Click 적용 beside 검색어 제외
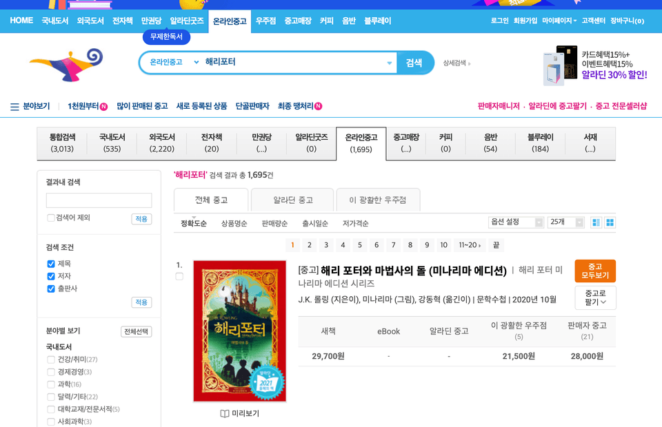 pyautogui.click(x=141, y=219)
